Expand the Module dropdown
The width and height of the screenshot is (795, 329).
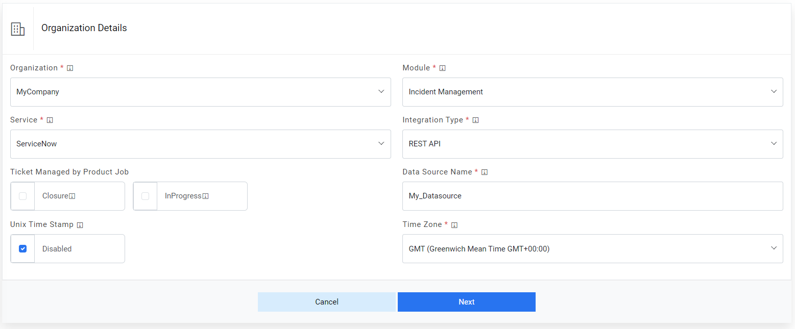[592, 92]
